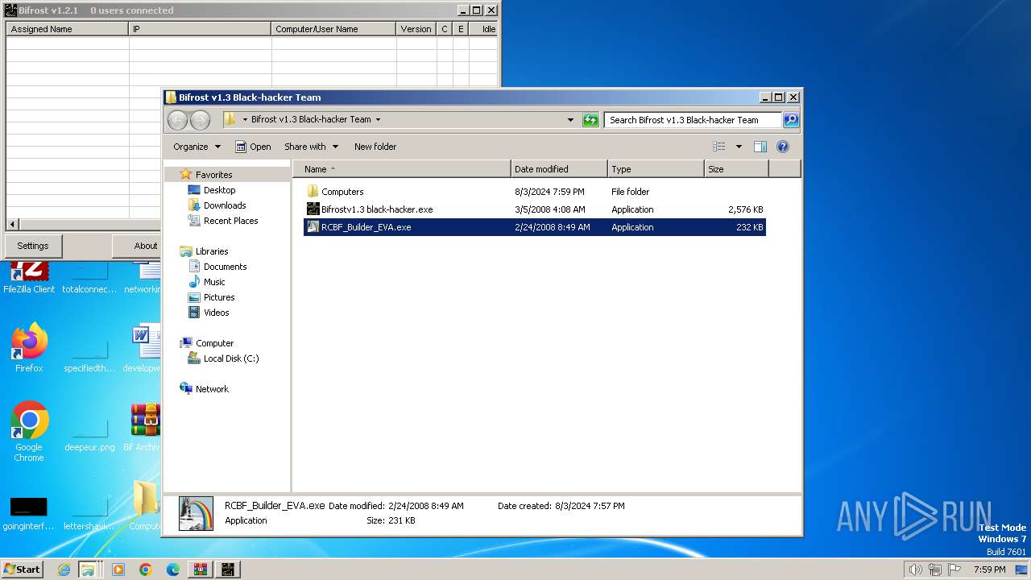Viewport: 1031px width, 580px height.
Task: Open Action Center flag tray icon
Action: [x=954, y=570]
